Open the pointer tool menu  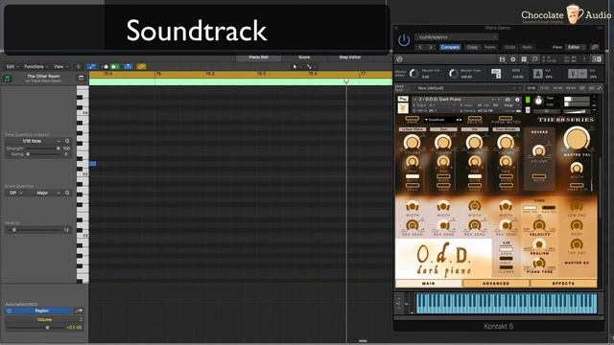(x=296, y=67)
